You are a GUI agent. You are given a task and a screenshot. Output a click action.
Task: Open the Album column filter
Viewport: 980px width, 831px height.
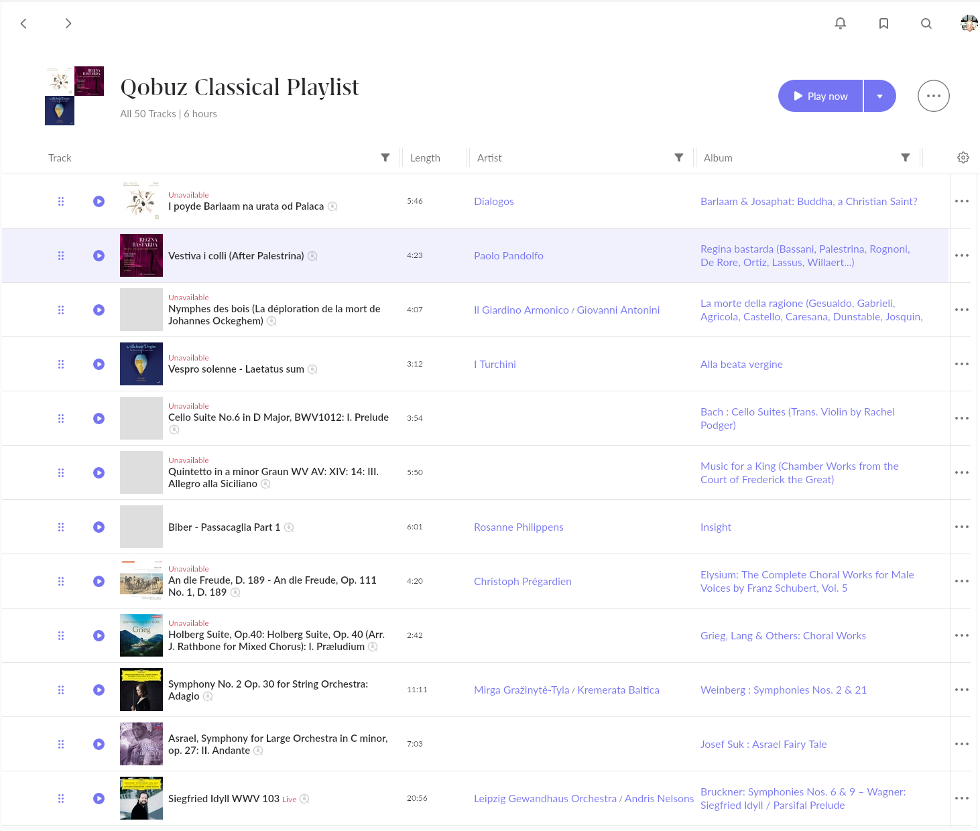tap(906, 157)
